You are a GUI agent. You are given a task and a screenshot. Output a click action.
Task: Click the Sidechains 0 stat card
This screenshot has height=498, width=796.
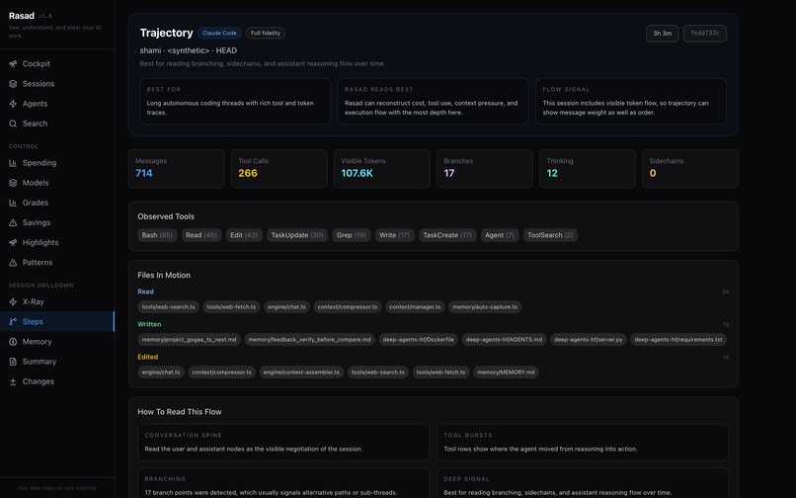tap(690, 169)
